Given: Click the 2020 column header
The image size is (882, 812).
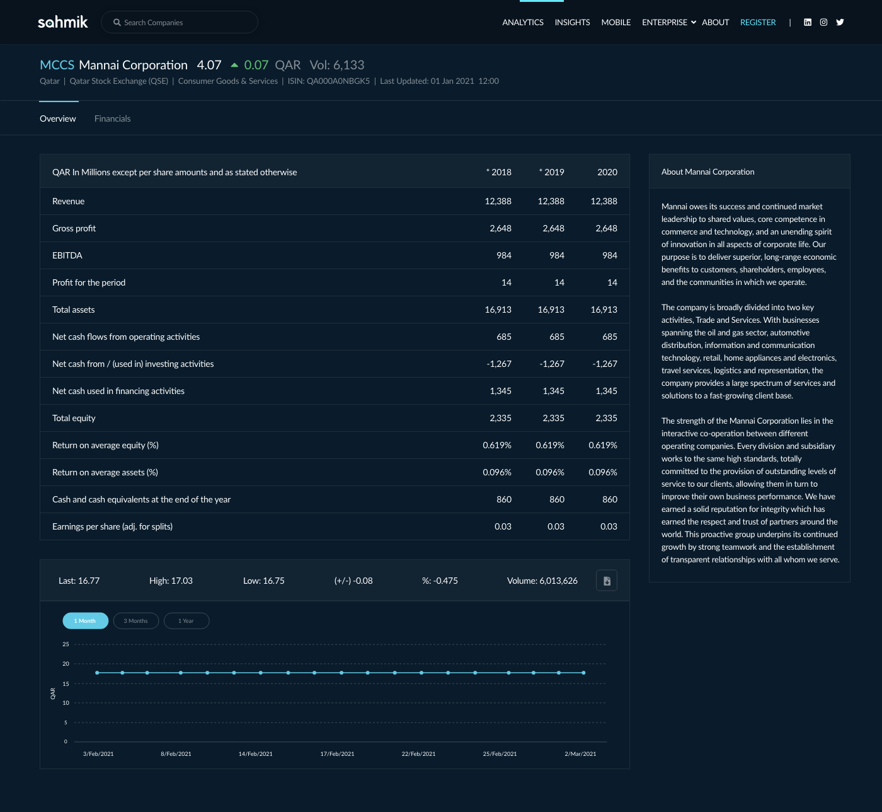Looking at the screenshot, I should click(607, 172).
